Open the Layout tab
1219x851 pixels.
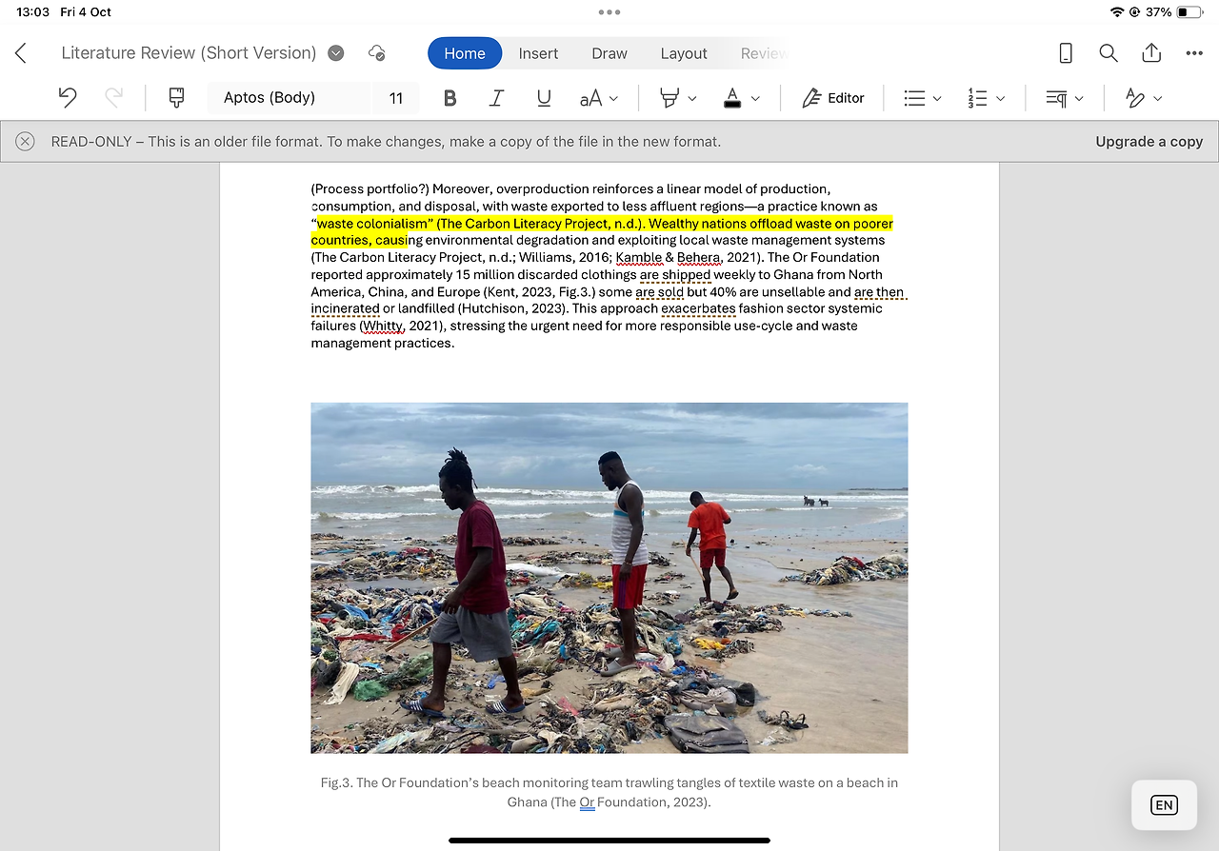coord(684,53)
